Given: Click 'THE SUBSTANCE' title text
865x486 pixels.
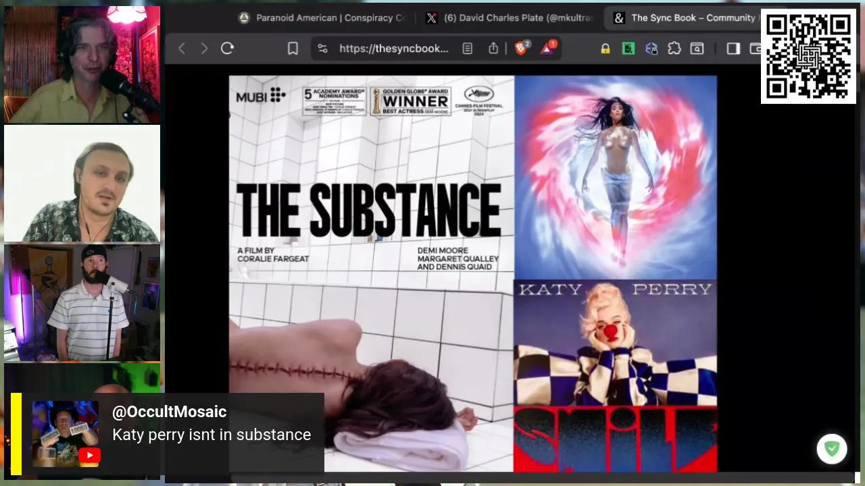Looking at the screenshot, I should click(x=369, y=211).
